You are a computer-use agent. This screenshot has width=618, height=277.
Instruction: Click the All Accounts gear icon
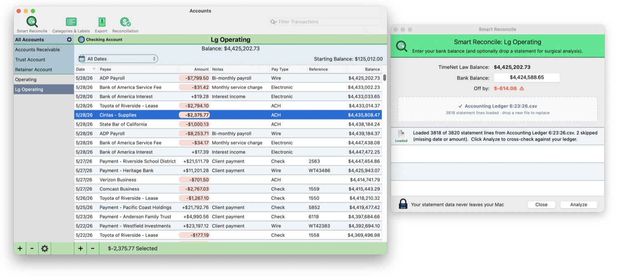tap(69, 40)
